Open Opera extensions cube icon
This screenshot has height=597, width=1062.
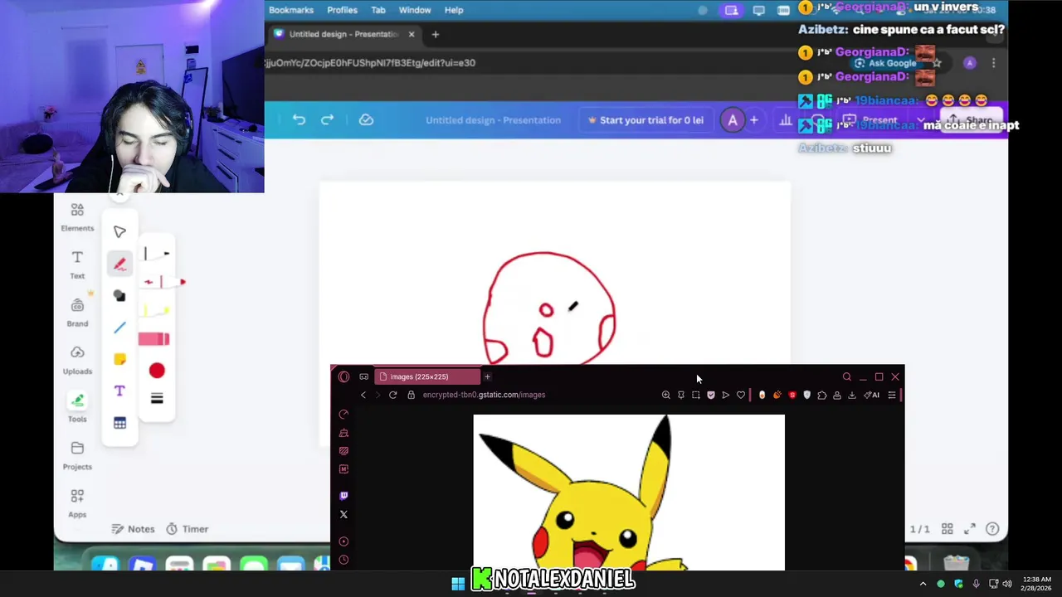click(x=822, y=395)
